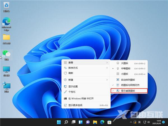This screenshot has width=168, height=126.
Task: Click 查看 (View) in context menu
Action: click(86, 62)
